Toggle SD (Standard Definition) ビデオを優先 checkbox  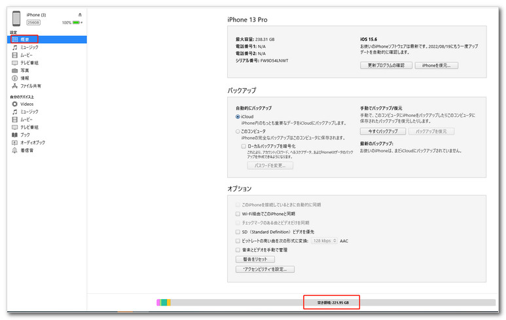(238, 232)
